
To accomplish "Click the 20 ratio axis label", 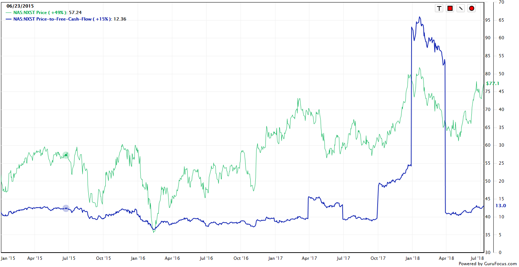I will pyautogui.click(x=501, y=181).
